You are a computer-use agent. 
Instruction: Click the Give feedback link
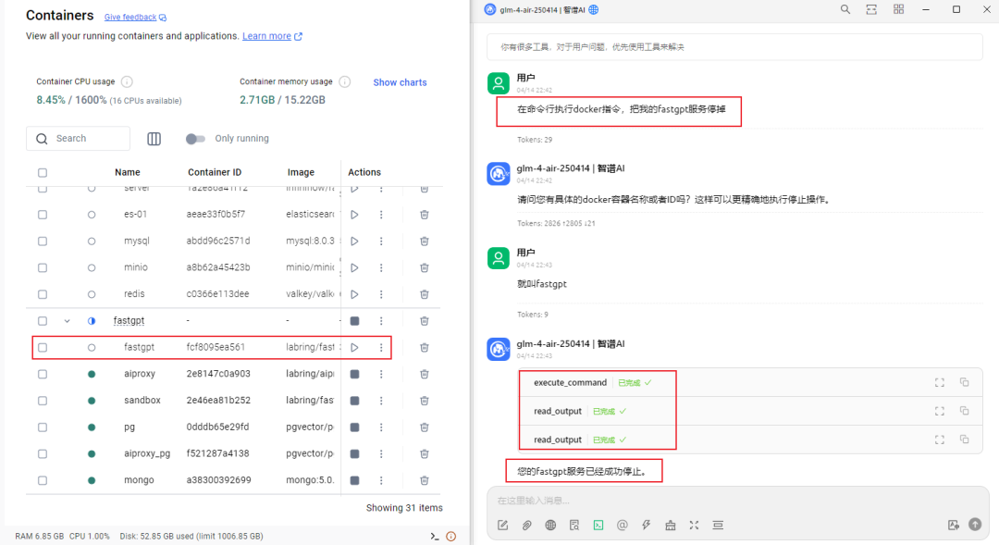click(135, 18)
